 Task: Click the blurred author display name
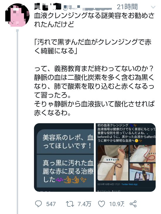pyautogui.click(x=47, y=7)
